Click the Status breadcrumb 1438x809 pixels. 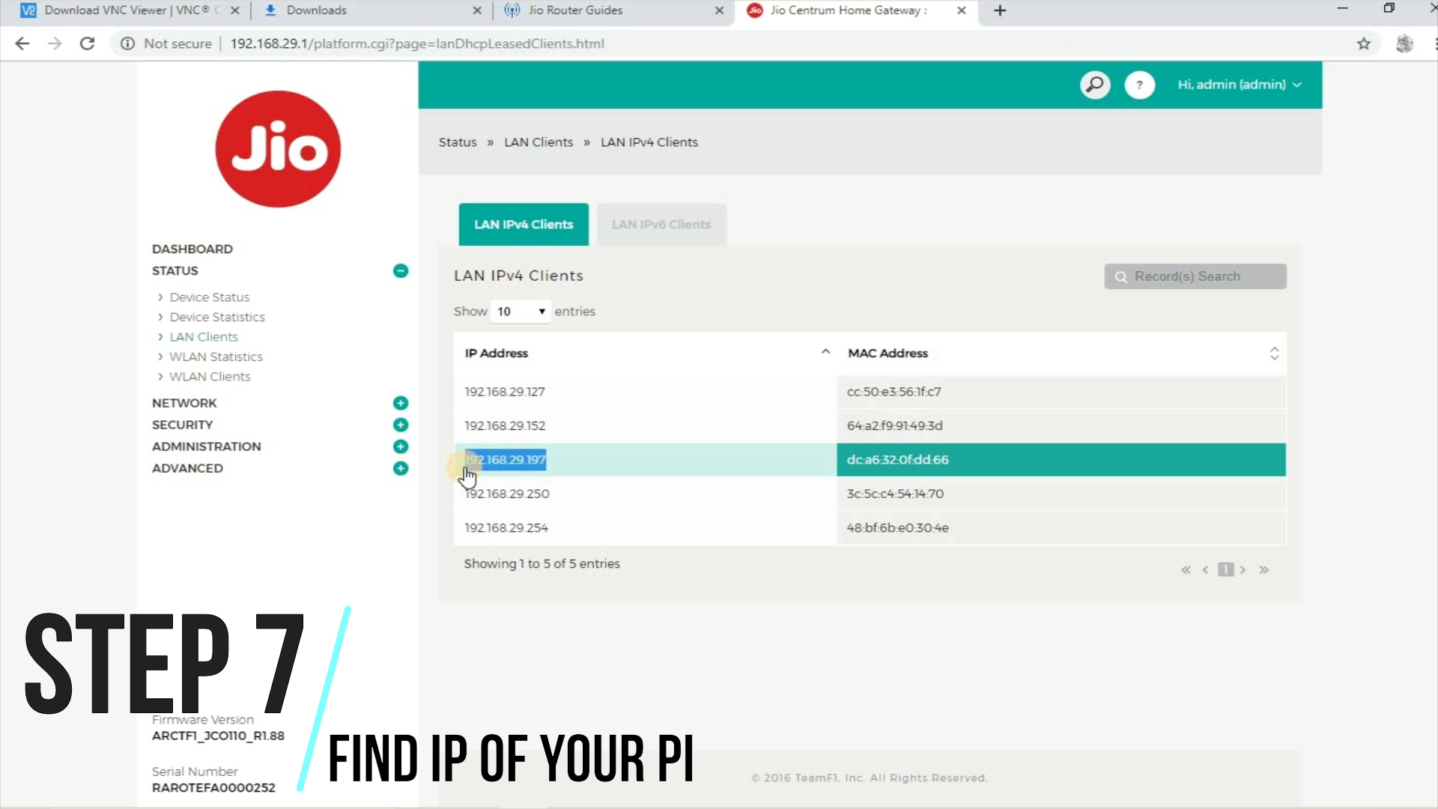click(458, 142)
